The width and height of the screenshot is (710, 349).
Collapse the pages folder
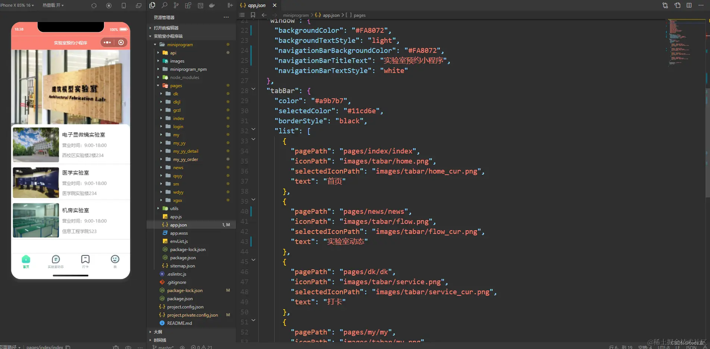coord(192,86)
